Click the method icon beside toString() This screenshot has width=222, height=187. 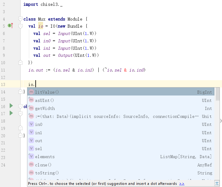click(31, 173)
